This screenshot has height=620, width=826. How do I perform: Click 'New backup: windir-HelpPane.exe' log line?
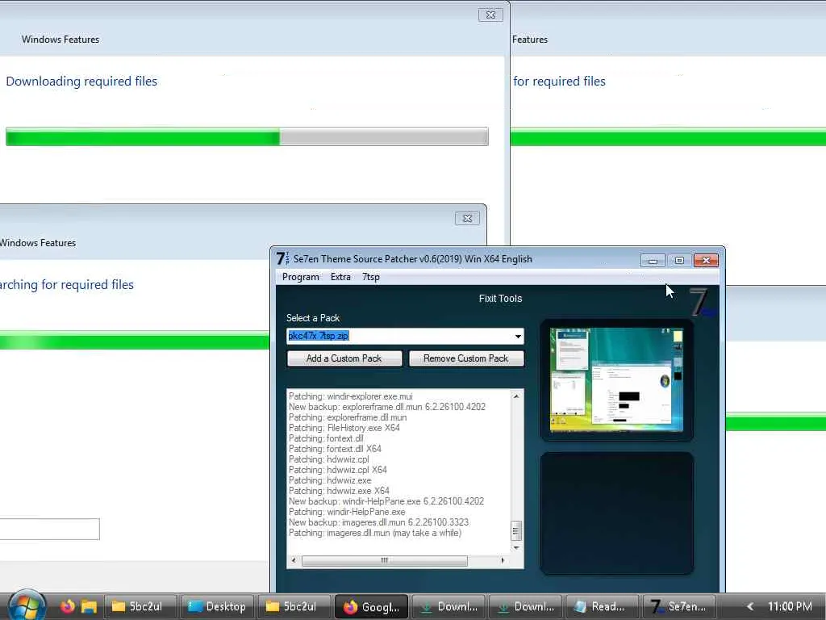tap(386, 501)
